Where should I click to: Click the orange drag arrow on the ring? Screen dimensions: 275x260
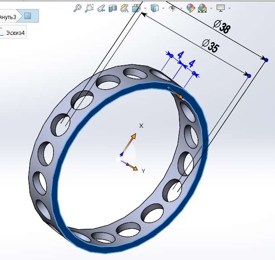click(x=177, y=94)
